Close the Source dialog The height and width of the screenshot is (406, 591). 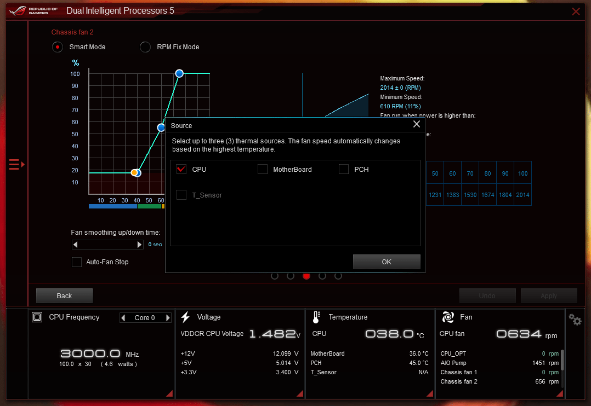(x=417, y=124)
